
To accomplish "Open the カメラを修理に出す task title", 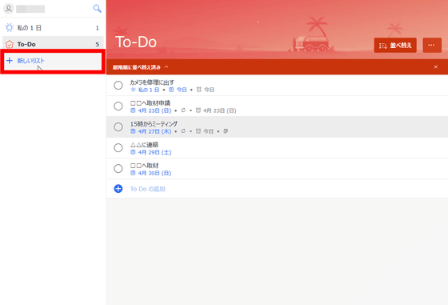I will (152, 82).
